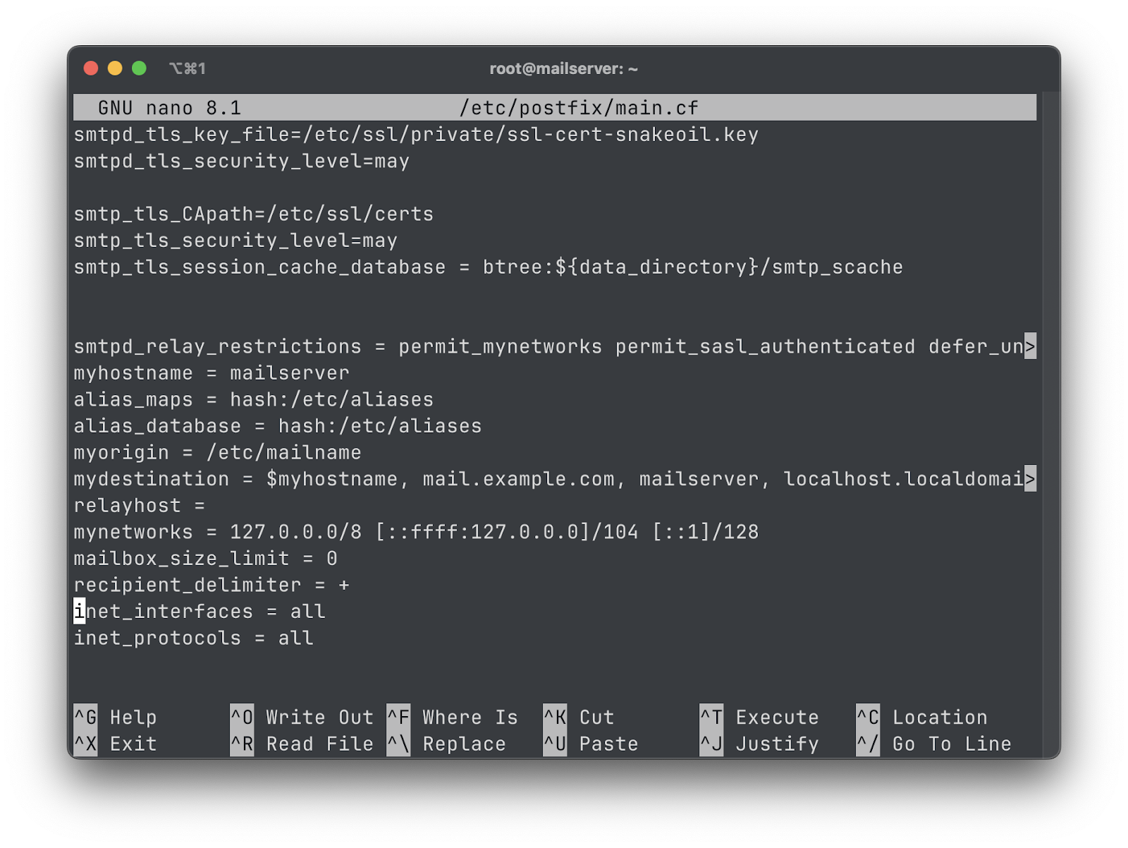The image size is (1128, 848).
Task: Place cursor on smtpd_tls_security_level=may line
Action: (242, 161)
